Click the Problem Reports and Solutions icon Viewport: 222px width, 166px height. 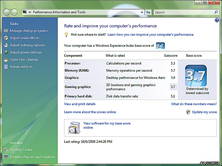coord(6,157)
